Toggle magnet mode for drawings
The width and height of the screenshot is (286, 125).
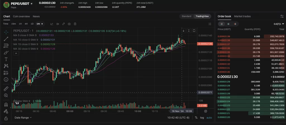pyautogui.click(x=6, y=104)
